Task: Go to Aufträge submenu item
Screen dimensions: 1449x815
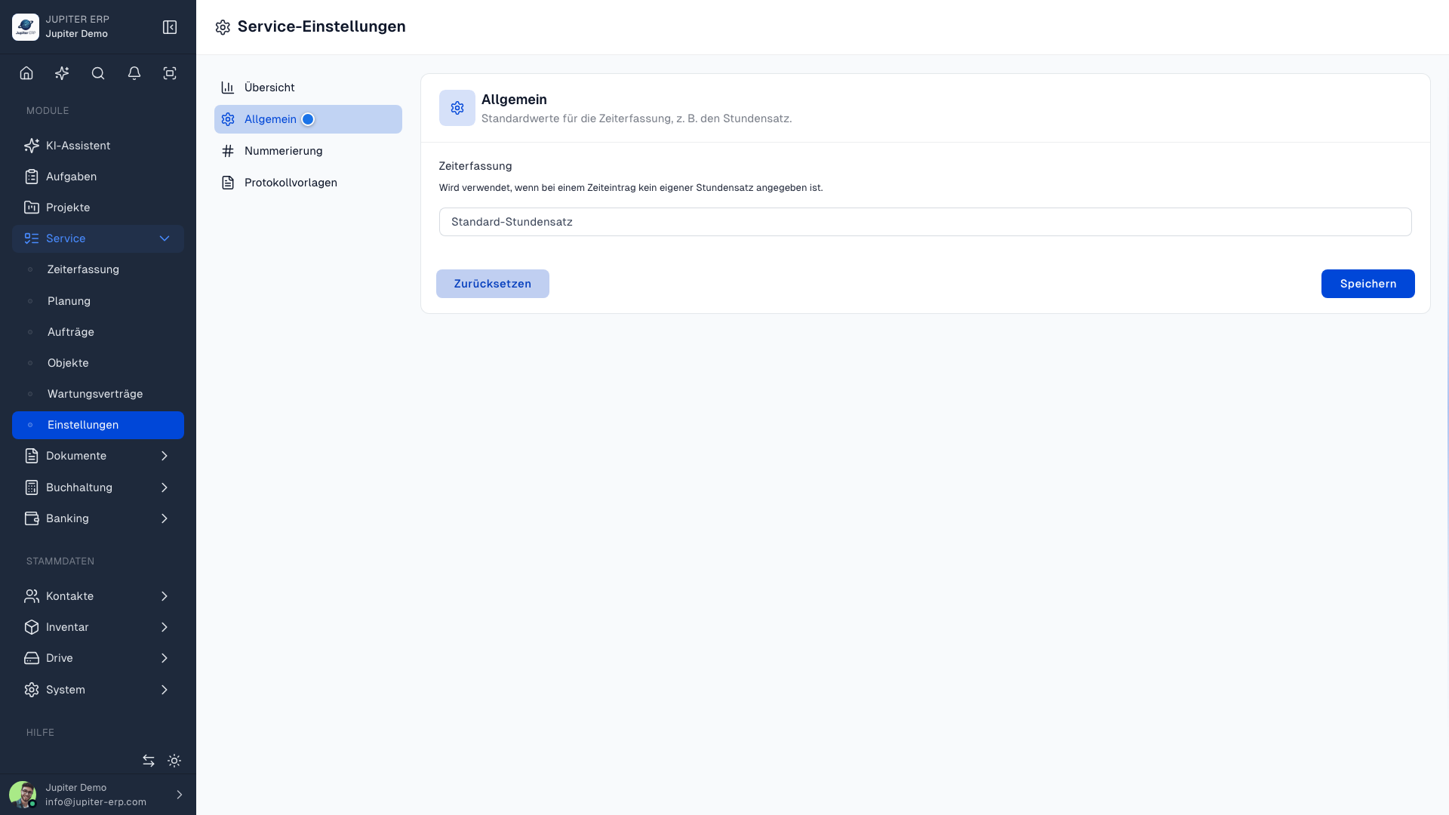Action: tap(98, 332)
